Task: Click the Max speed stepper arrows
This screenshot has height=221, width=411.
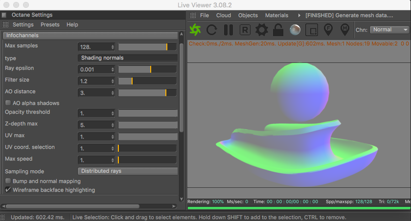Action: pyautogui.click(x=113, y=160)
